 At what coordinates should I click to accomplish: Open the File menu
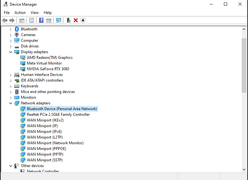point(7,13)
